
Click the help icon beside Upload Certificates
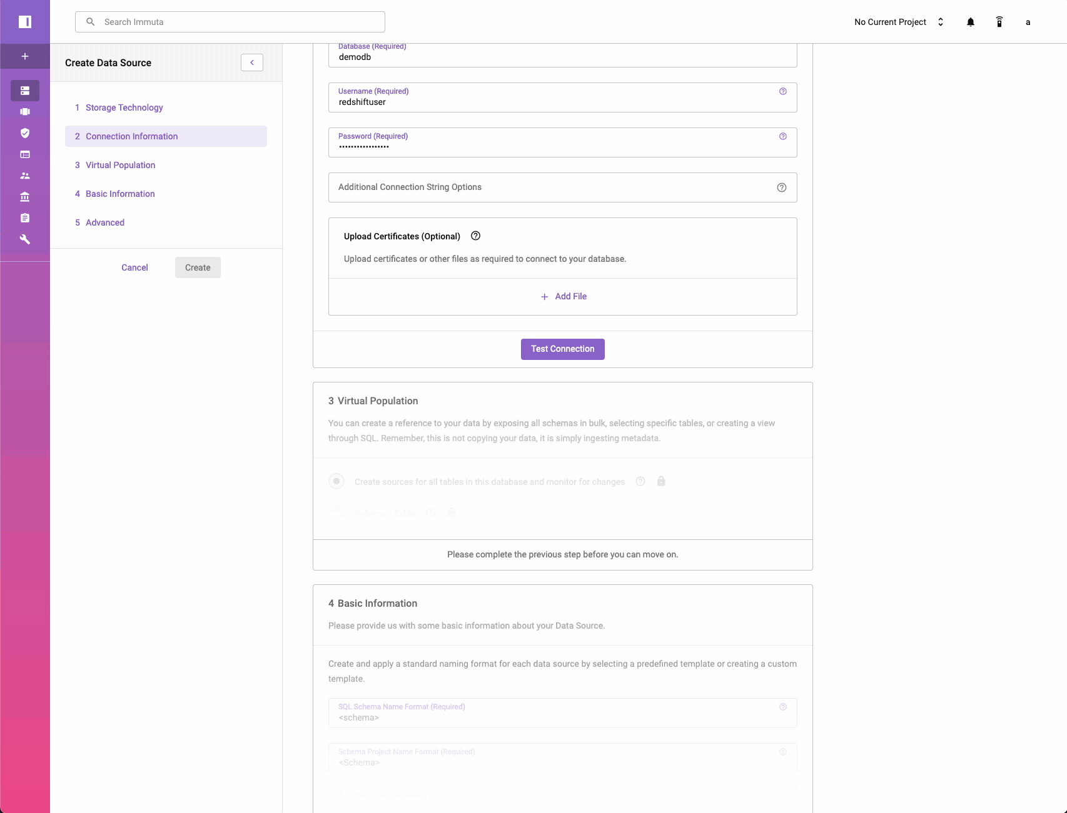click(x=475, y=236)
